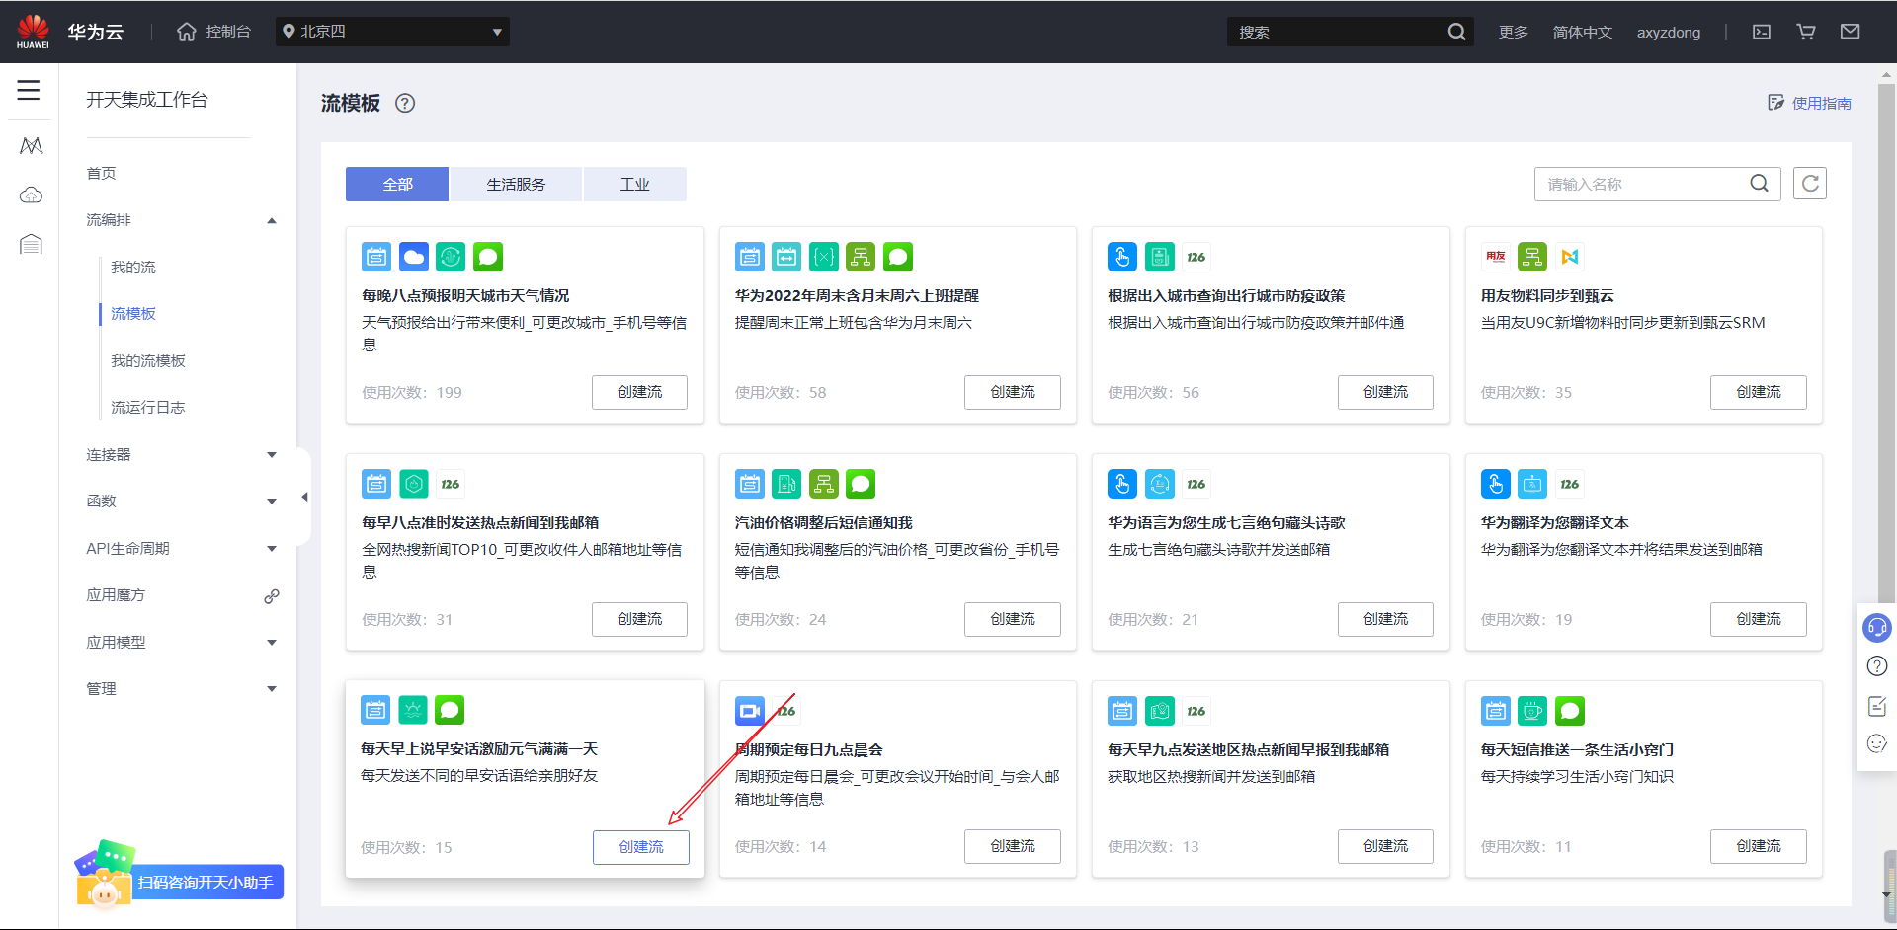
Task: Click the top search magnifier icon
Action: tap(1456, 32)
